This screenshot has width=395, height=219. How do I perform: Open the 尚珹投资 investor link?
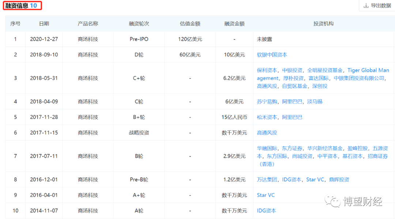coord(302,156)
